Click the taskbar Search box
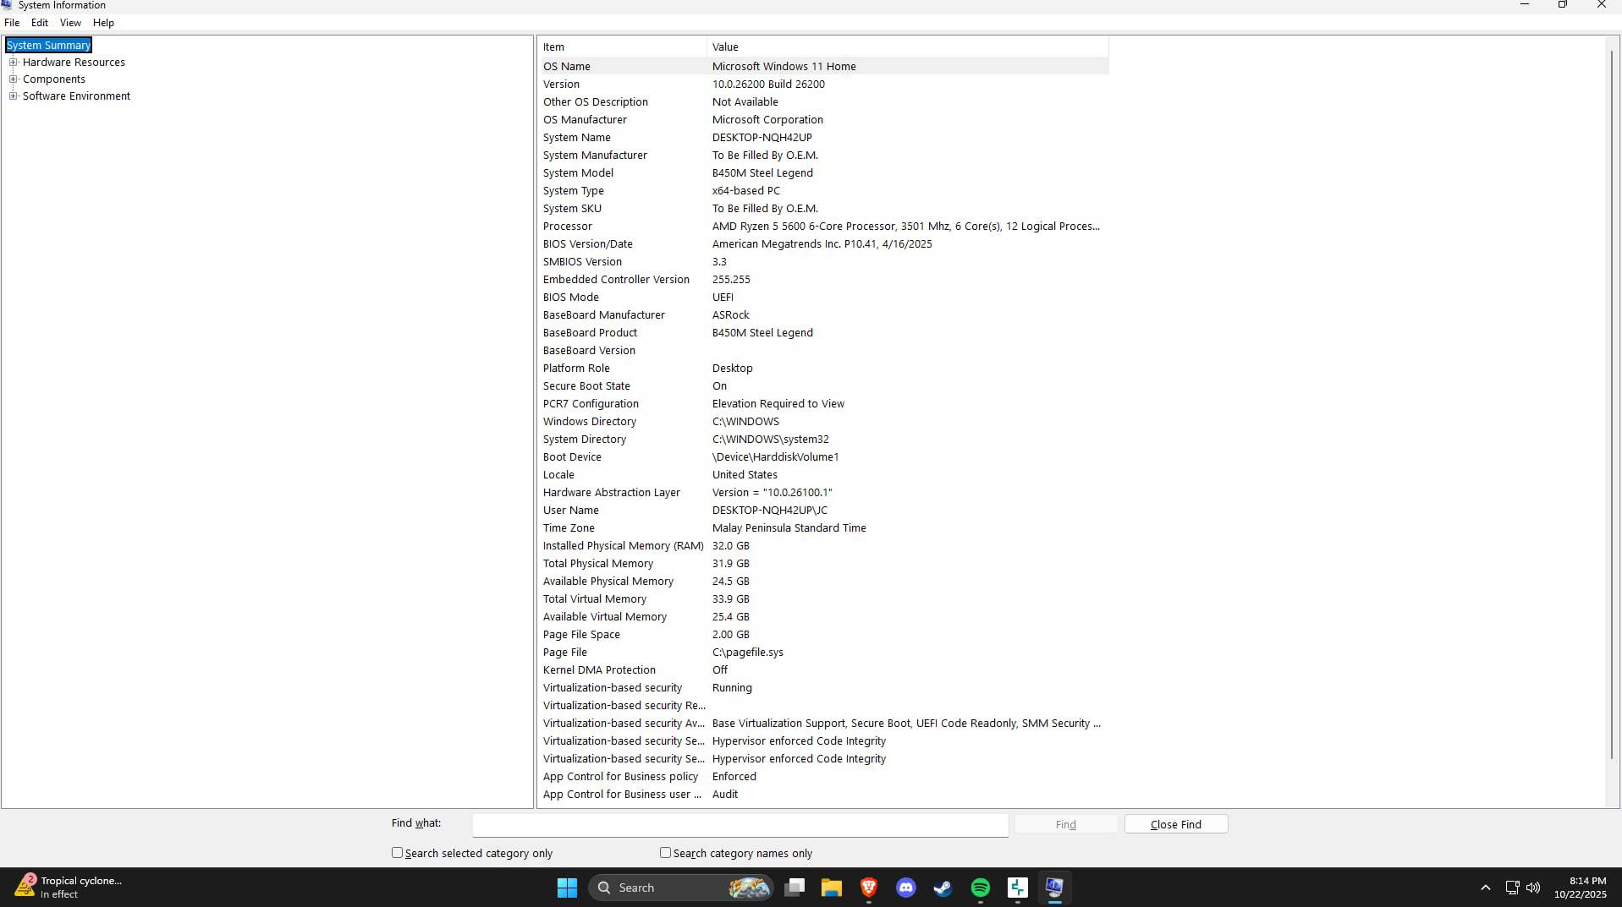The width and height of the screenshot is (1622, 907). 681,888
